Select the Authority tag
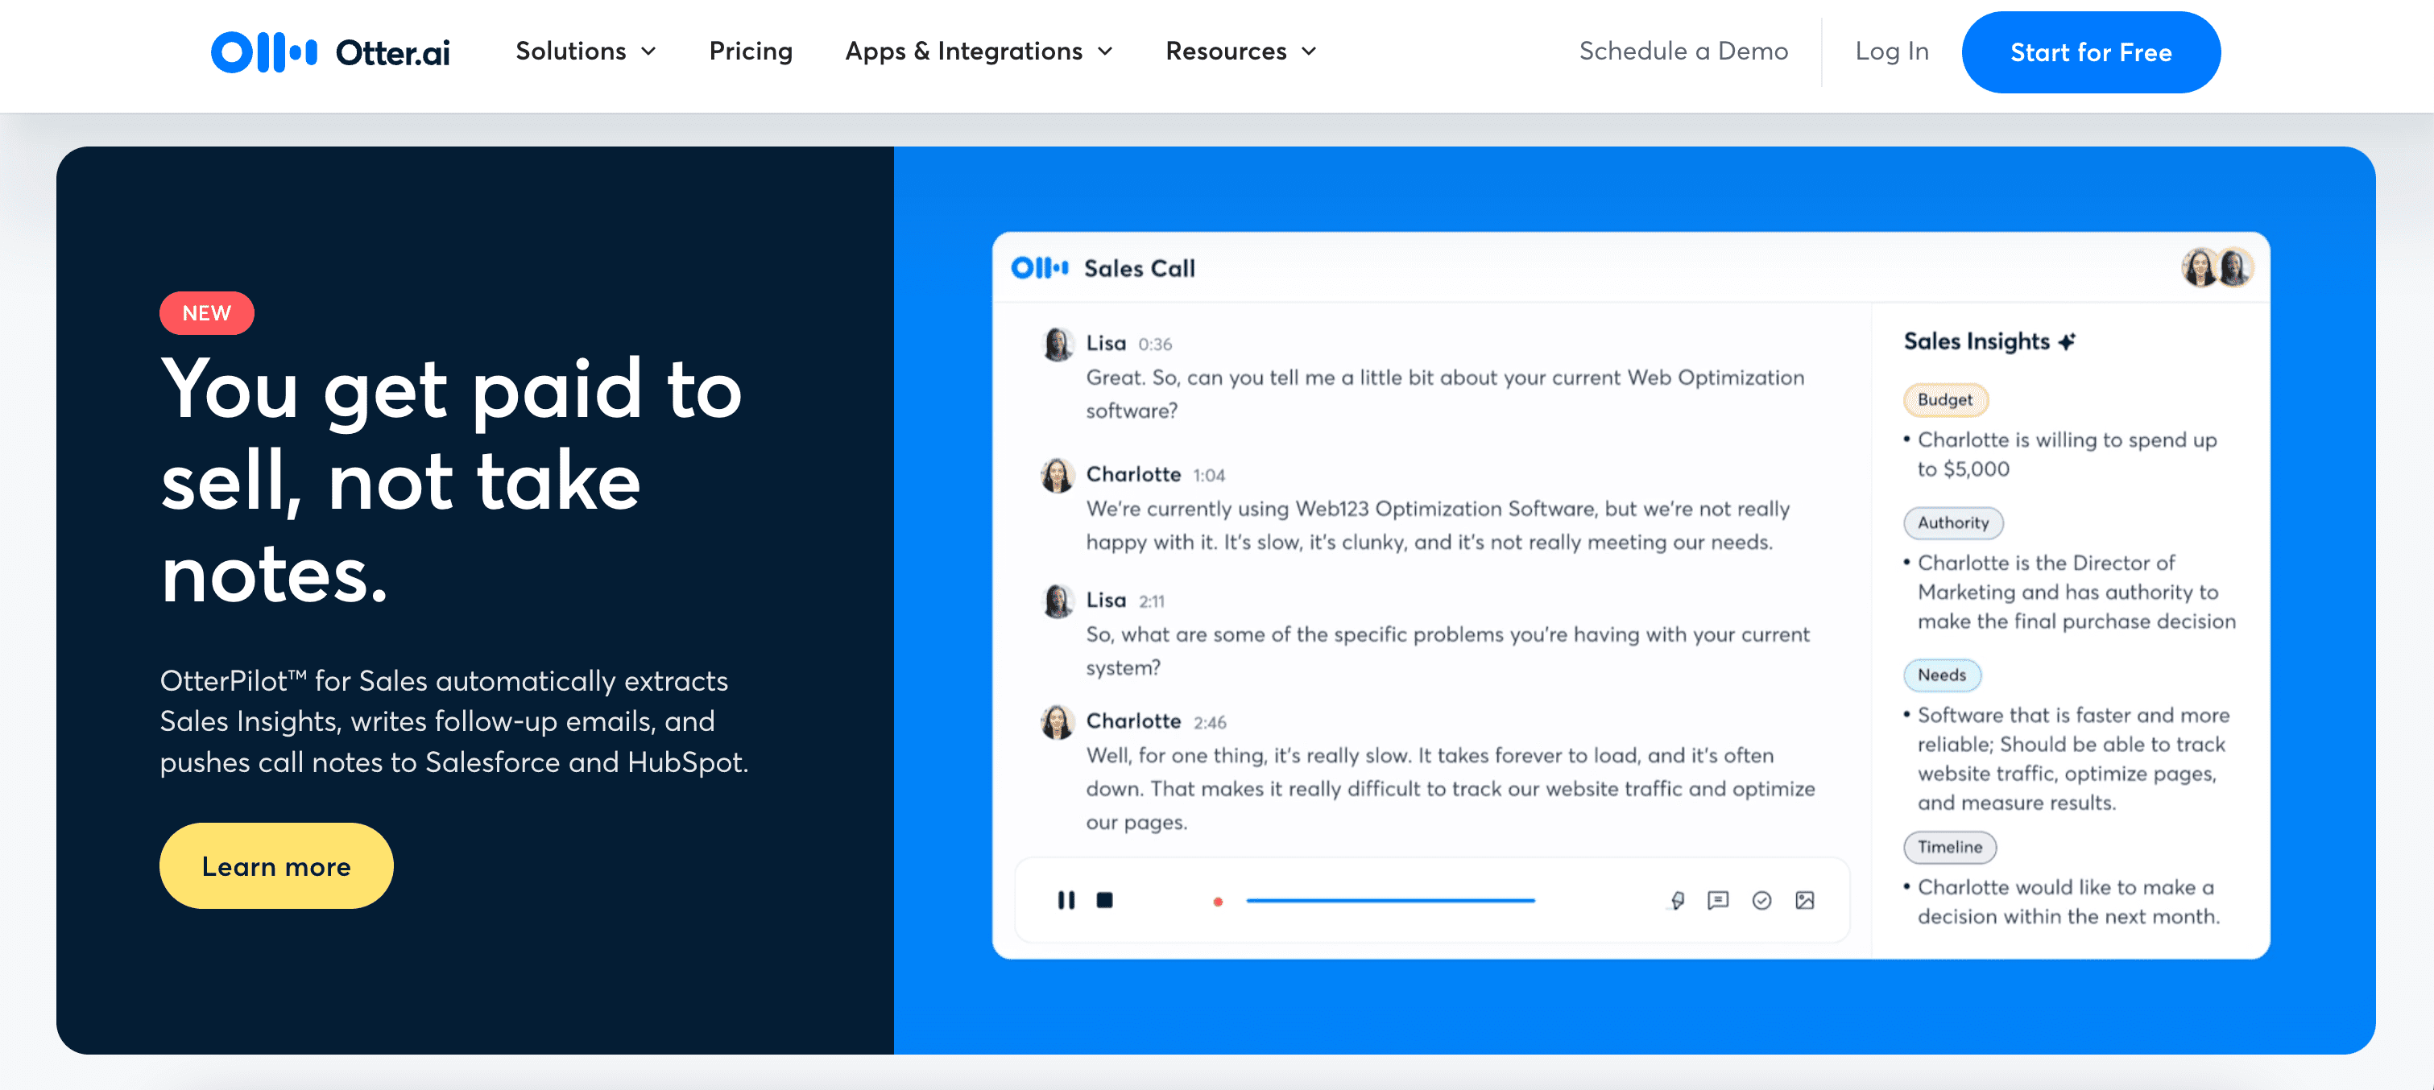 [1952, 522]
